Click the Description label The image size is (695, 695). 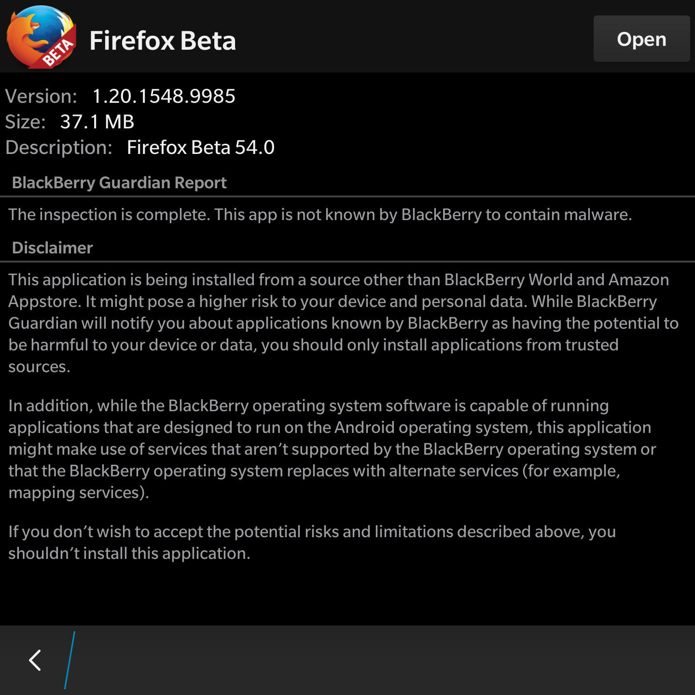pos(58,147)
